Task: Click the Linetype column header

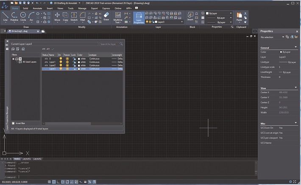Action: point(100,55)
